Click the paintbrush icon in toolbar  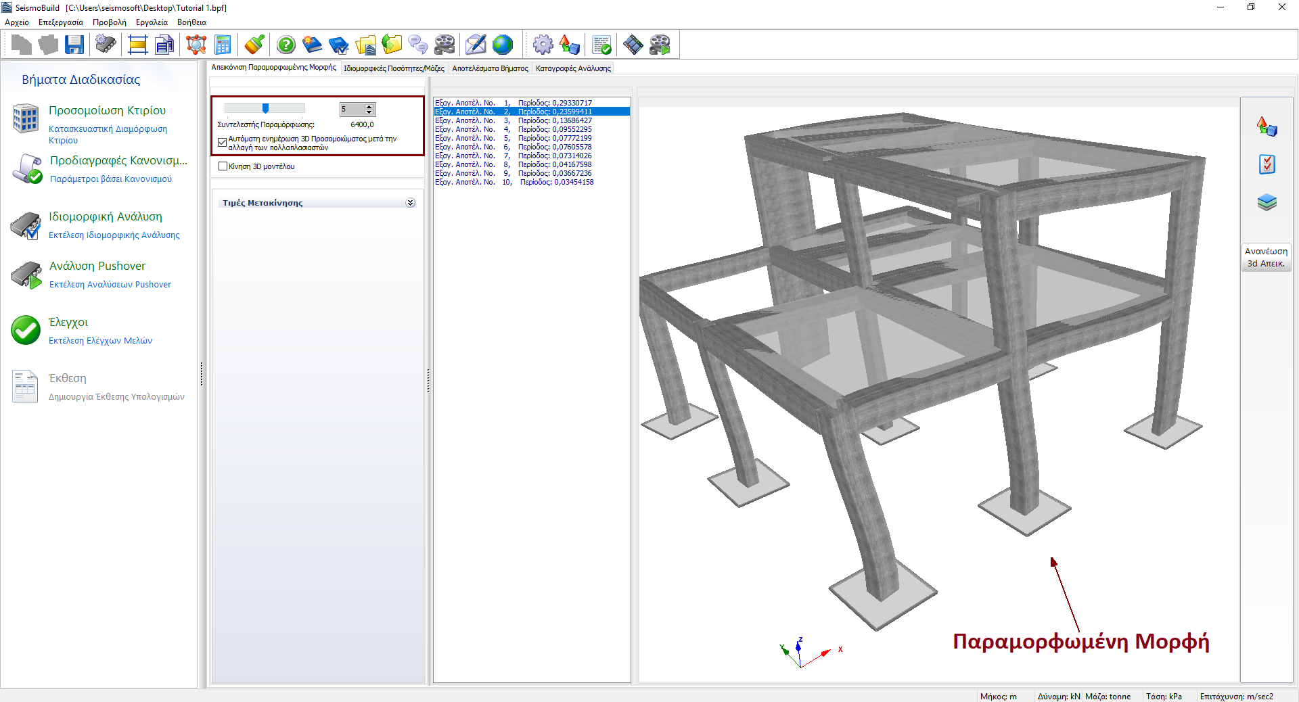tap(254, 45)
